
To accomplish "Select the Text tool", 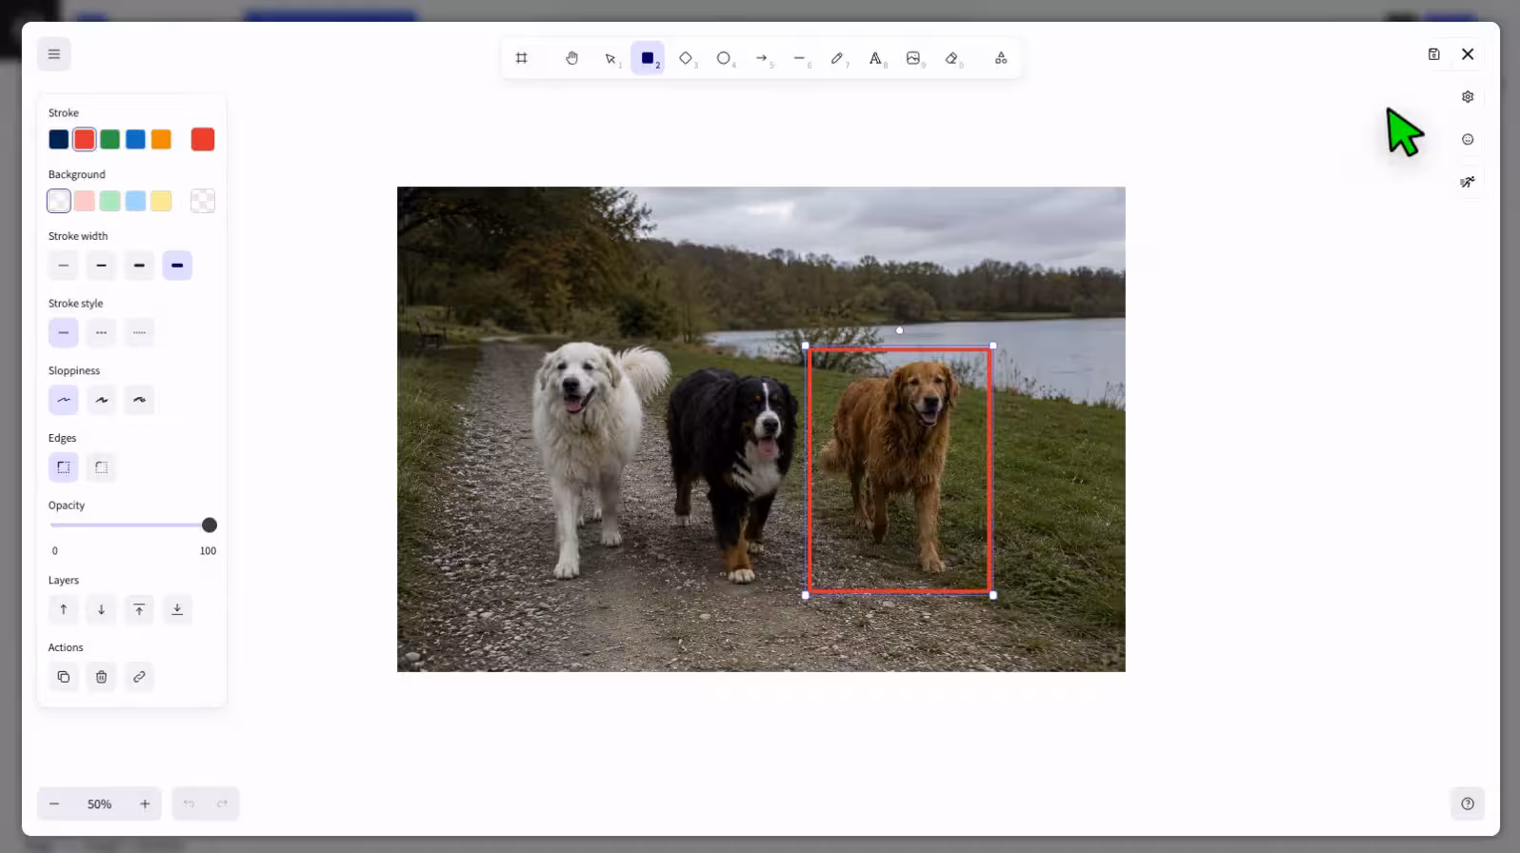I will pyautogui.click(x=875, y=58).
